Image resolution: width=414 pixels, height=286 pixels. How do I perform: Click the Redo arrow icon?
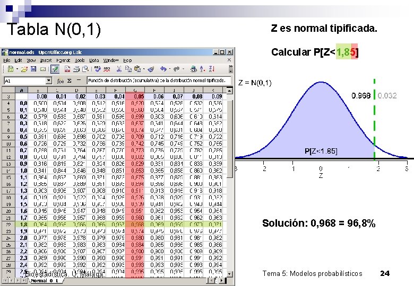coord(176,69)
